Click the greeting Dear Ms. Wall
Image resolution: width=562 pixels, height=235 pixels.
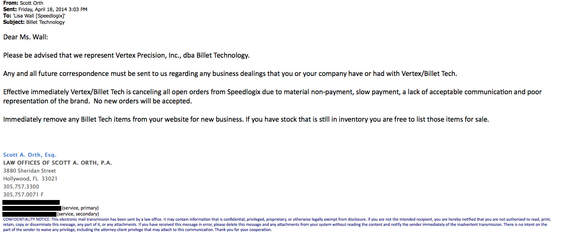click(x=26, y=37)
